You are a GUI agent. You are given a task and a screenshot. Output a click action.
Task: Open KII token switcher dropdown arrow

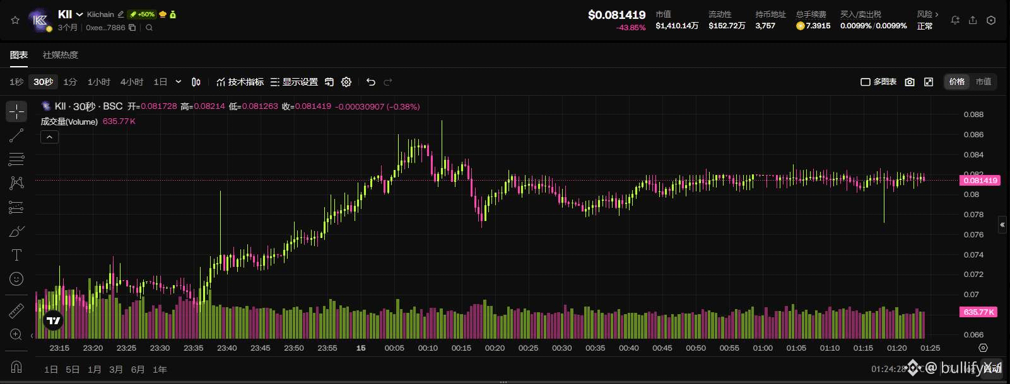(x=79, y=14)
